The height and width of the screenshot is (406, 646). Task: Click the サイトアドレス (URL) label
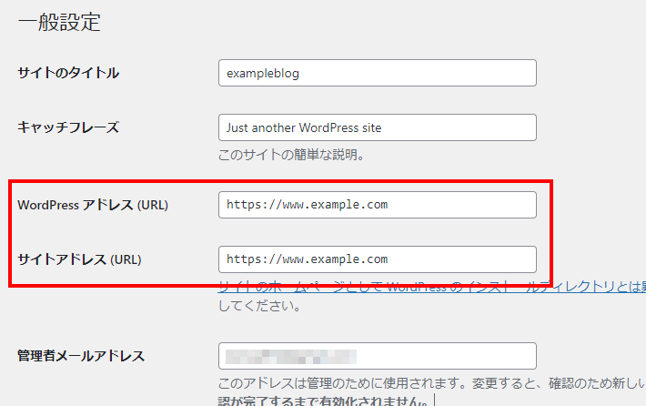(79, 259)
